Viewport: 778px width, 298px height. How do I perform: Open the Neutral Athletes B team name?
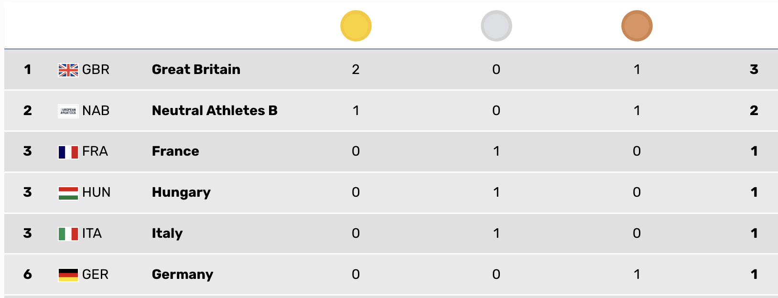215,111
